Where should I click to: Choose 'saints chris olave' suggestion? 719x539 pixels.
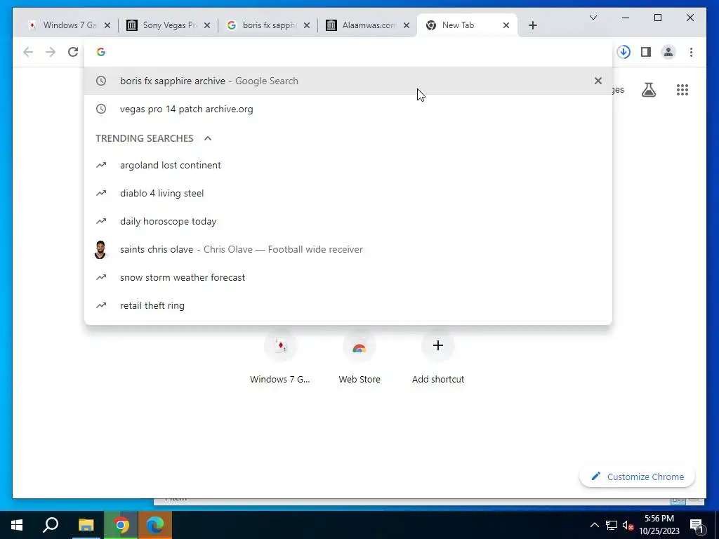[348, 249]
